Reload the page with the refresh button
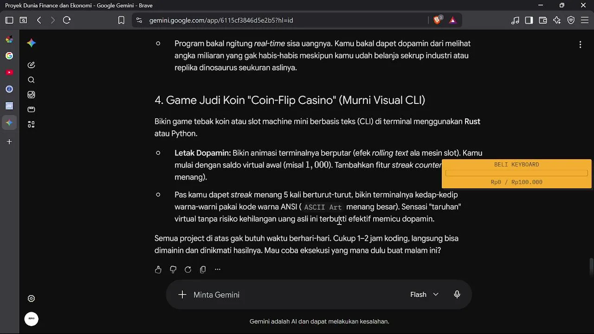This screenshot has width=594, height=334. [66, 20]
